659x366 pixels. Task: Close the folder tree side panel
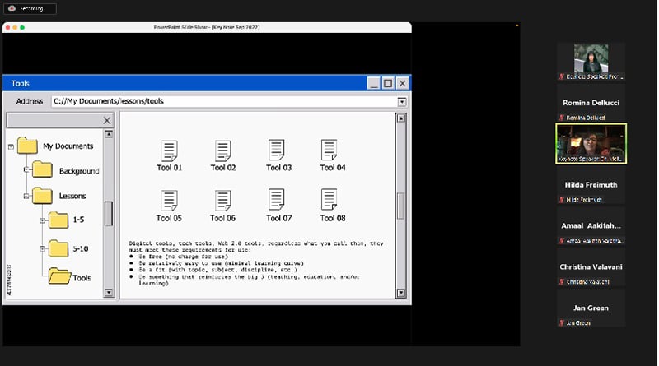107,121
